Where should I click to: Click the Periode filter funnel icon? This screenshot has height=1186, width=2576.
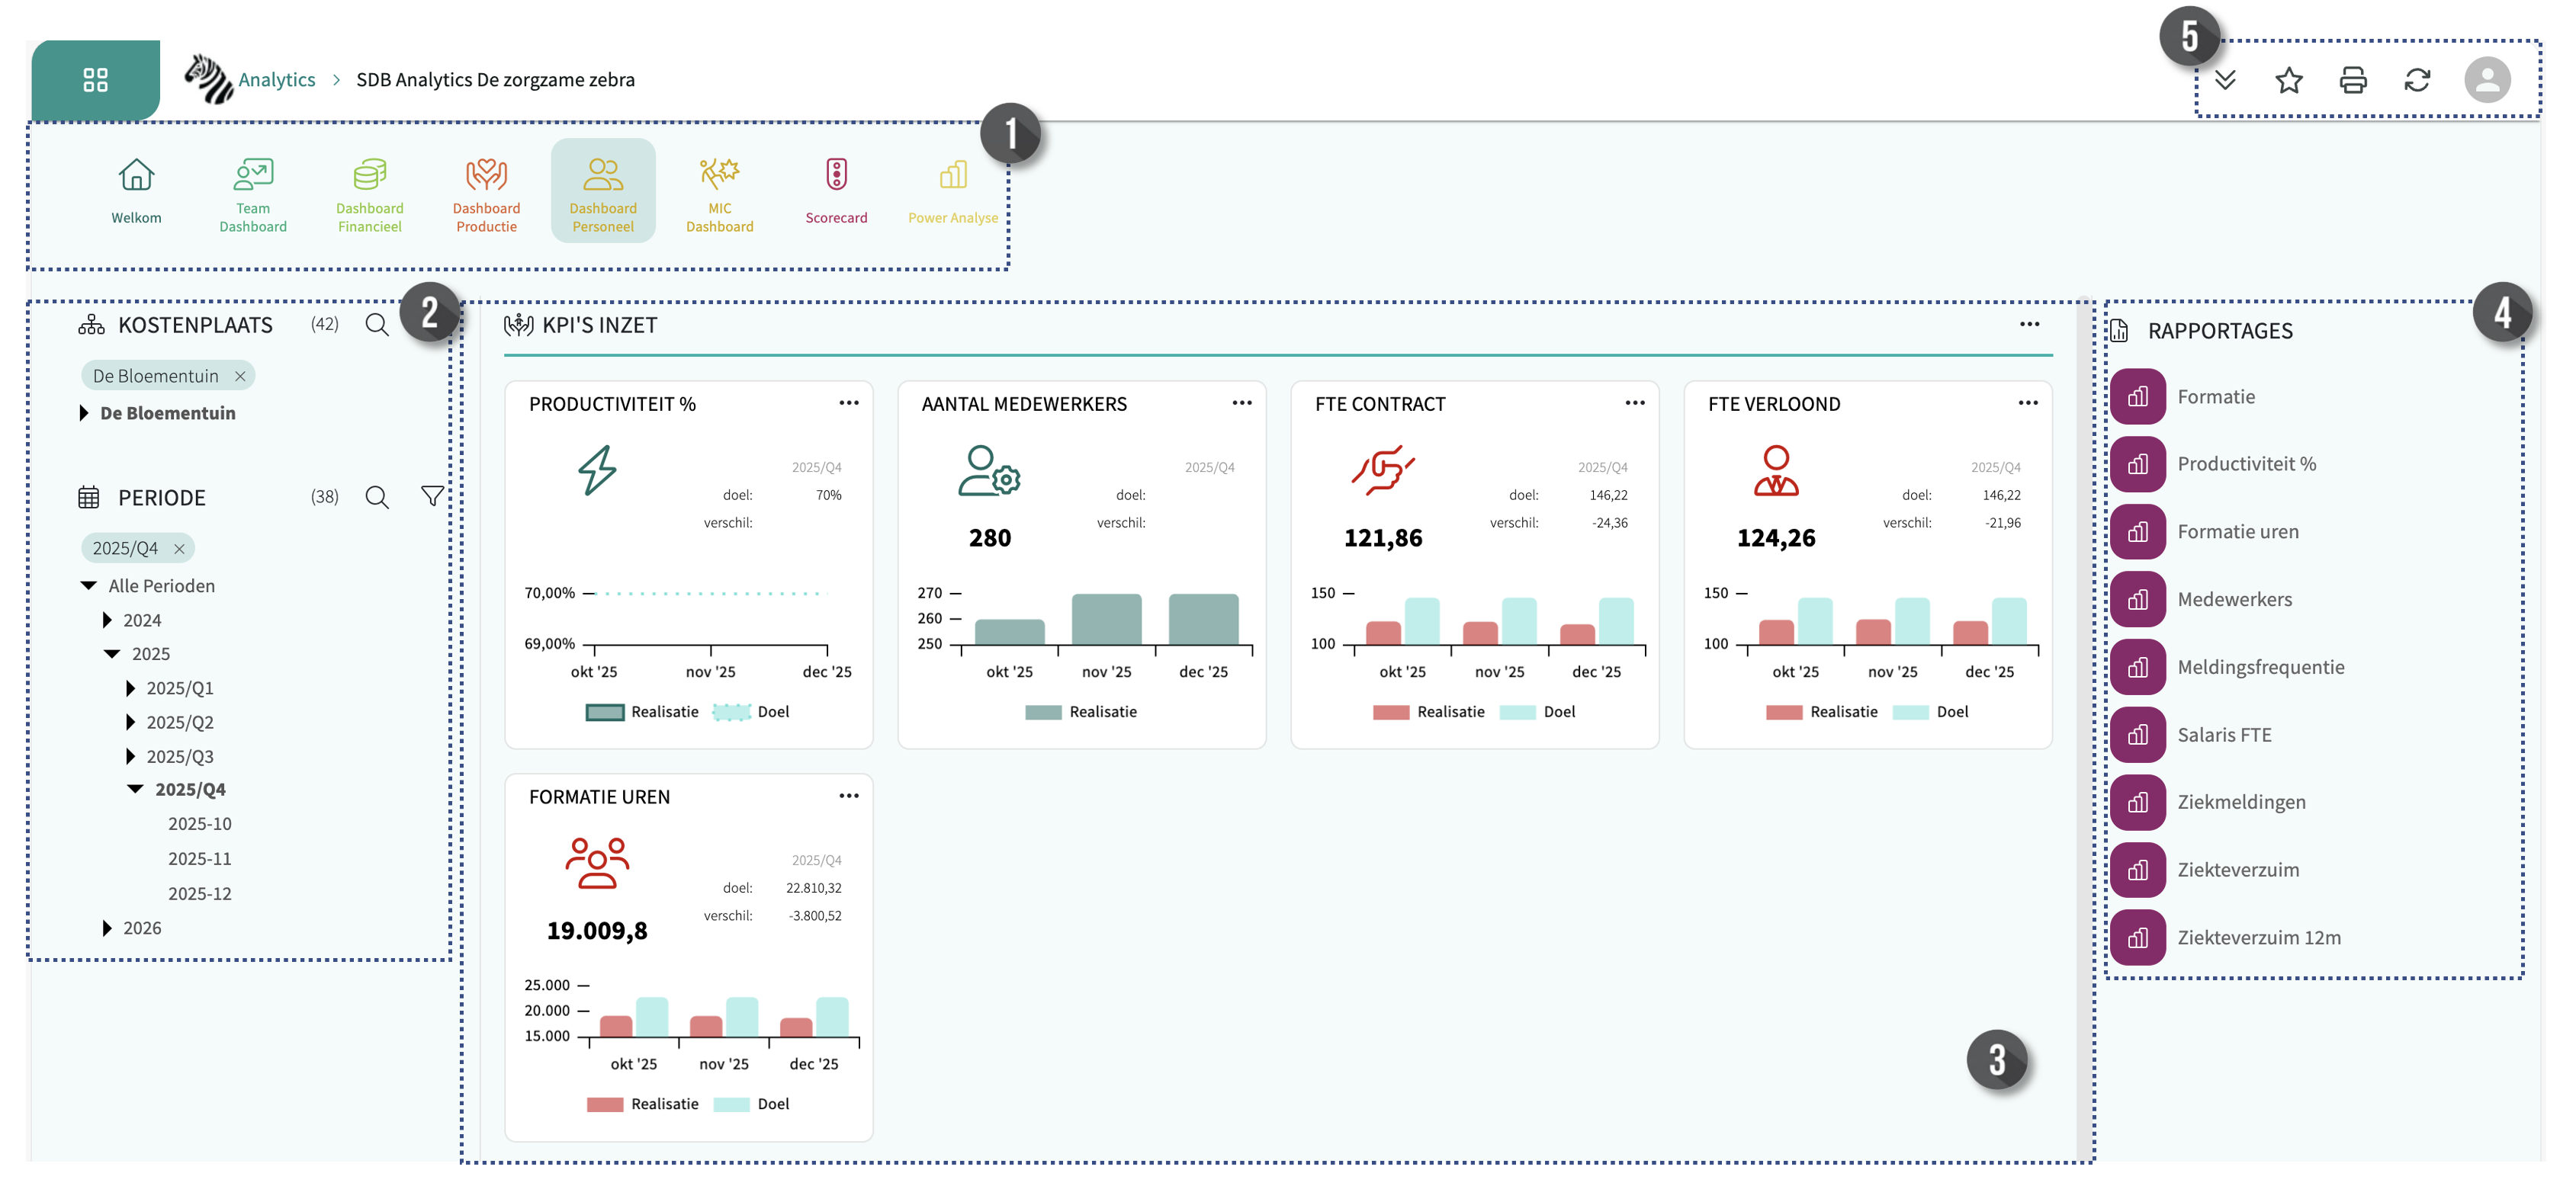[431, 497]
